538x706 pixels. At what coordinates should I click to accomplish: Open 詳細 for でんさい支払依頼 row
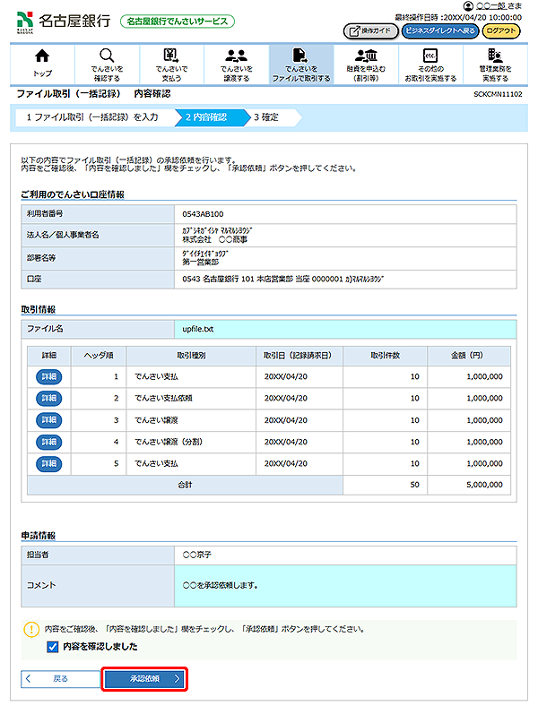point(49,399)
